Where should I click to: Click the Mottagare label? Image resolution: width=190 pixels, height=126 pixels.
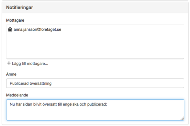(x=15, y=20)
